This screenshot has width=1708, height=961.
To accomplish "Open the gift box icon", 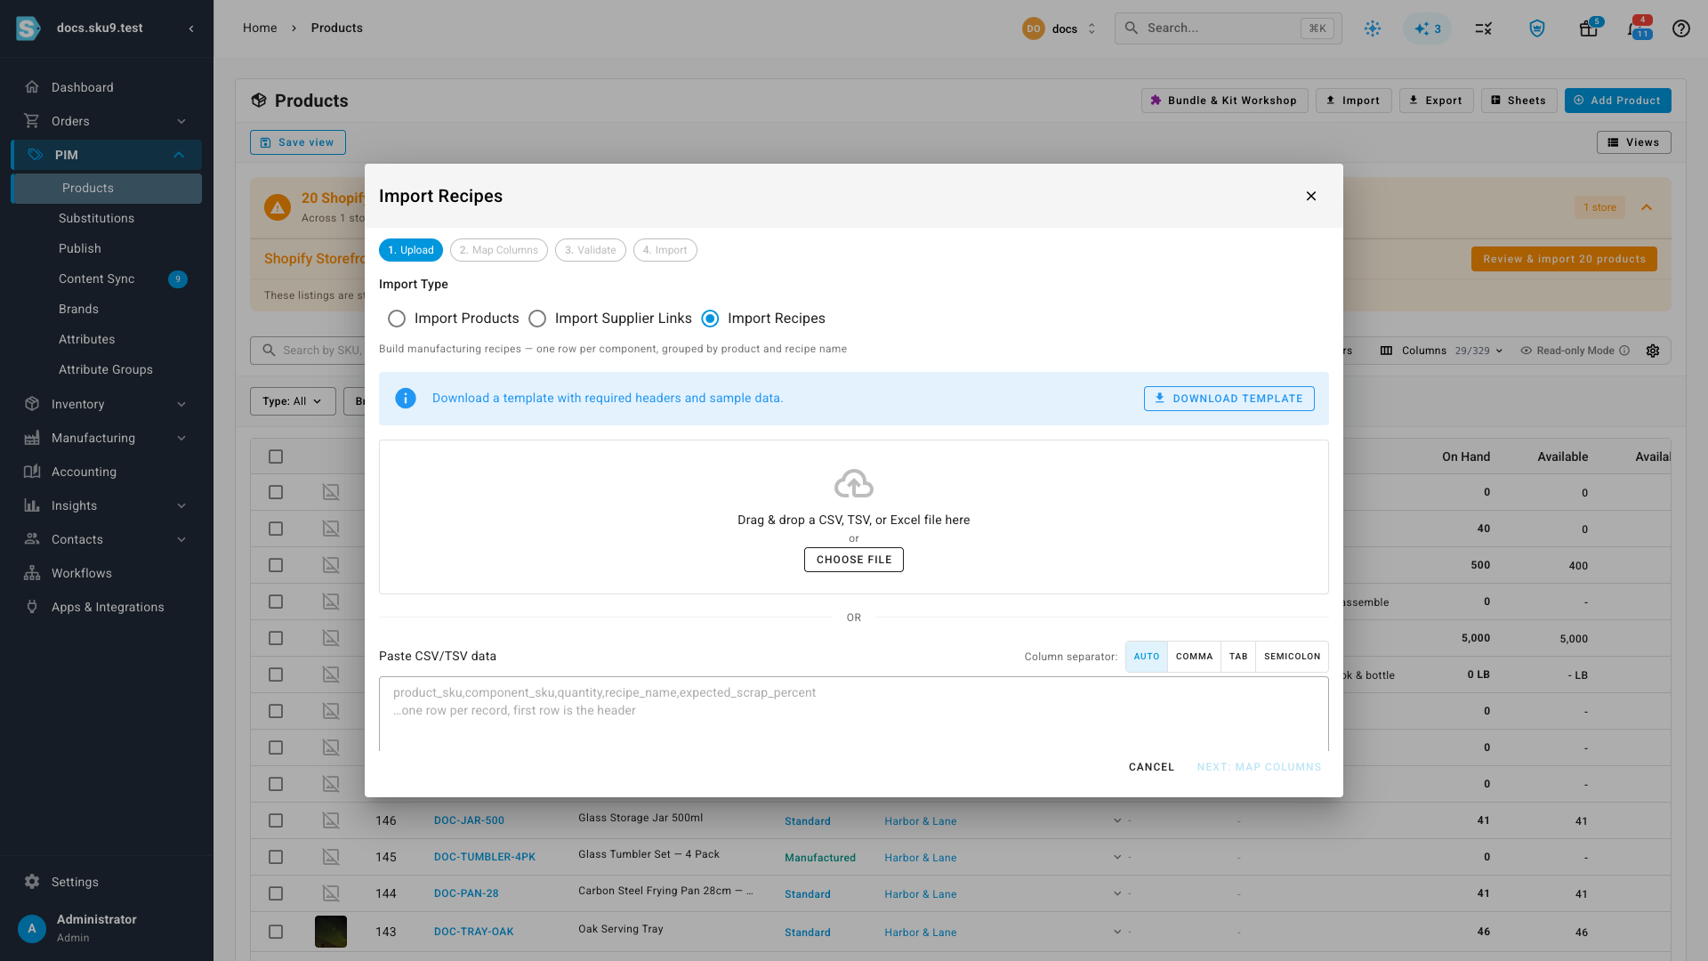I will pos(1588,28).
